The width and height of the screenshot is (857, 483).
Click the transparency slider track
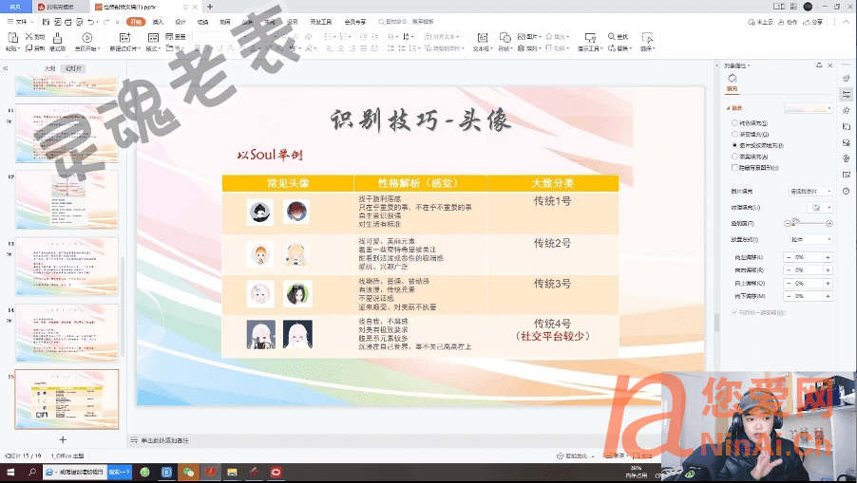click(809, 223)
